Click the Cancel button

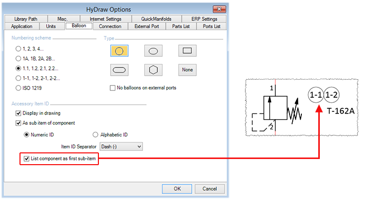pos(210,189)
